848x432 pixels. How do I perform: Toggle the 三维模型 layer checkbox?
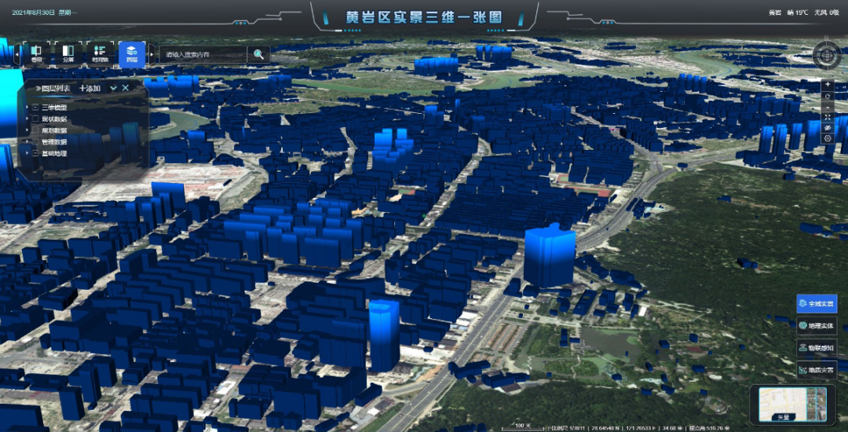(x=36, y=108)
